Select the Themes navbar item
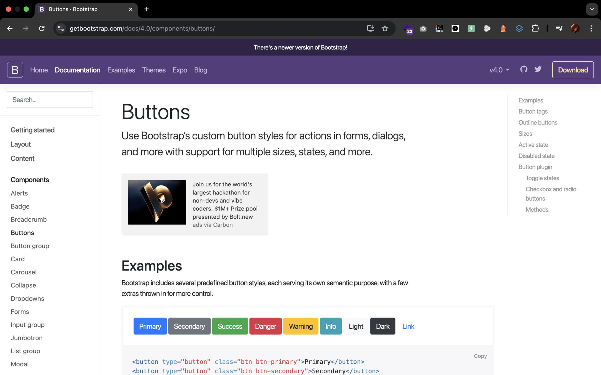This screenshot has width=601, height=375. (154, 70)
